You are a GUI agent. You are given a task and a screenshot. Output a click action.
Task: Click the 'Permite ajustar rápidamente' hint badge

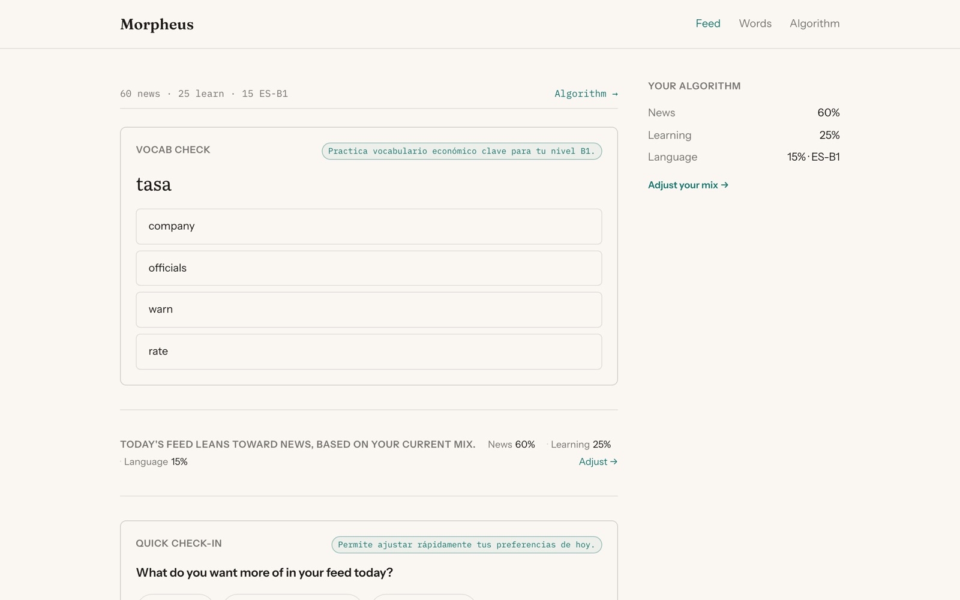[x=466, y=545]
